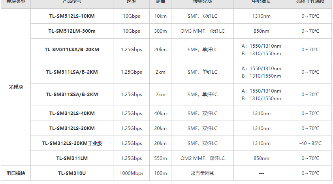Select the 1000Mbps rate cell
This screenshot has height=184, width=333.
pos(131,173)
